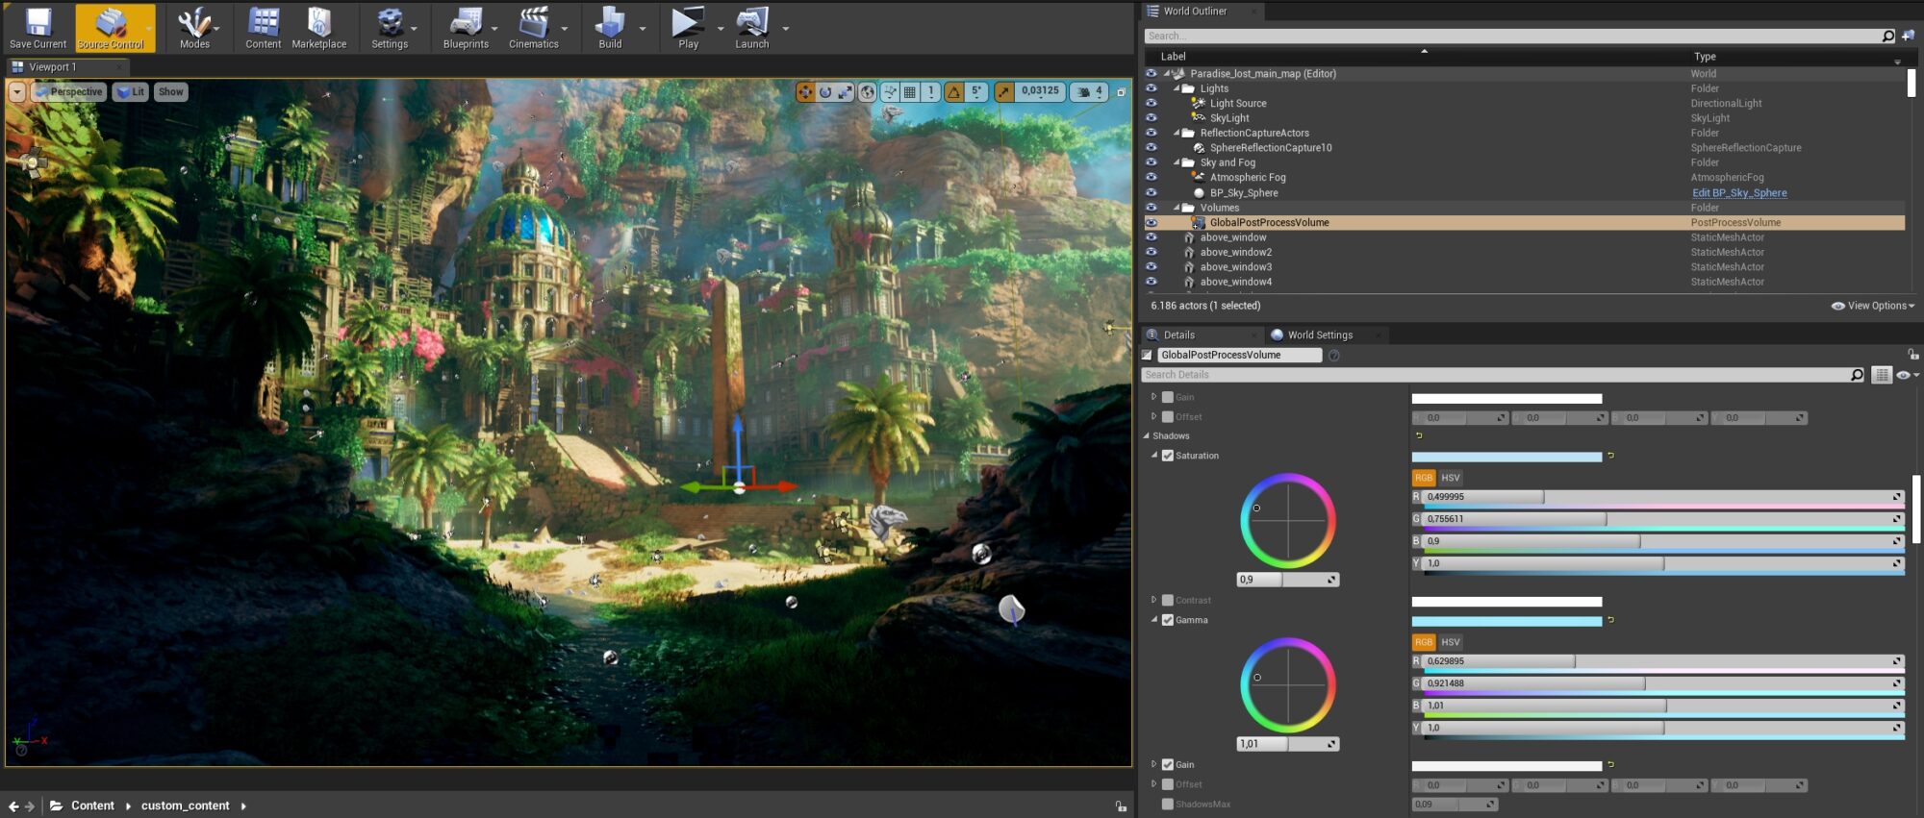1924x818 pixels.
Task: Open the View Options dropdown
Action: [x=1872, y=306]
